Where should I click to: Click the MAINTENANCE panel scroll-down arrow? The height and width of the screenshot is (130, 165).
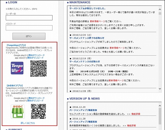pos(160,89)
